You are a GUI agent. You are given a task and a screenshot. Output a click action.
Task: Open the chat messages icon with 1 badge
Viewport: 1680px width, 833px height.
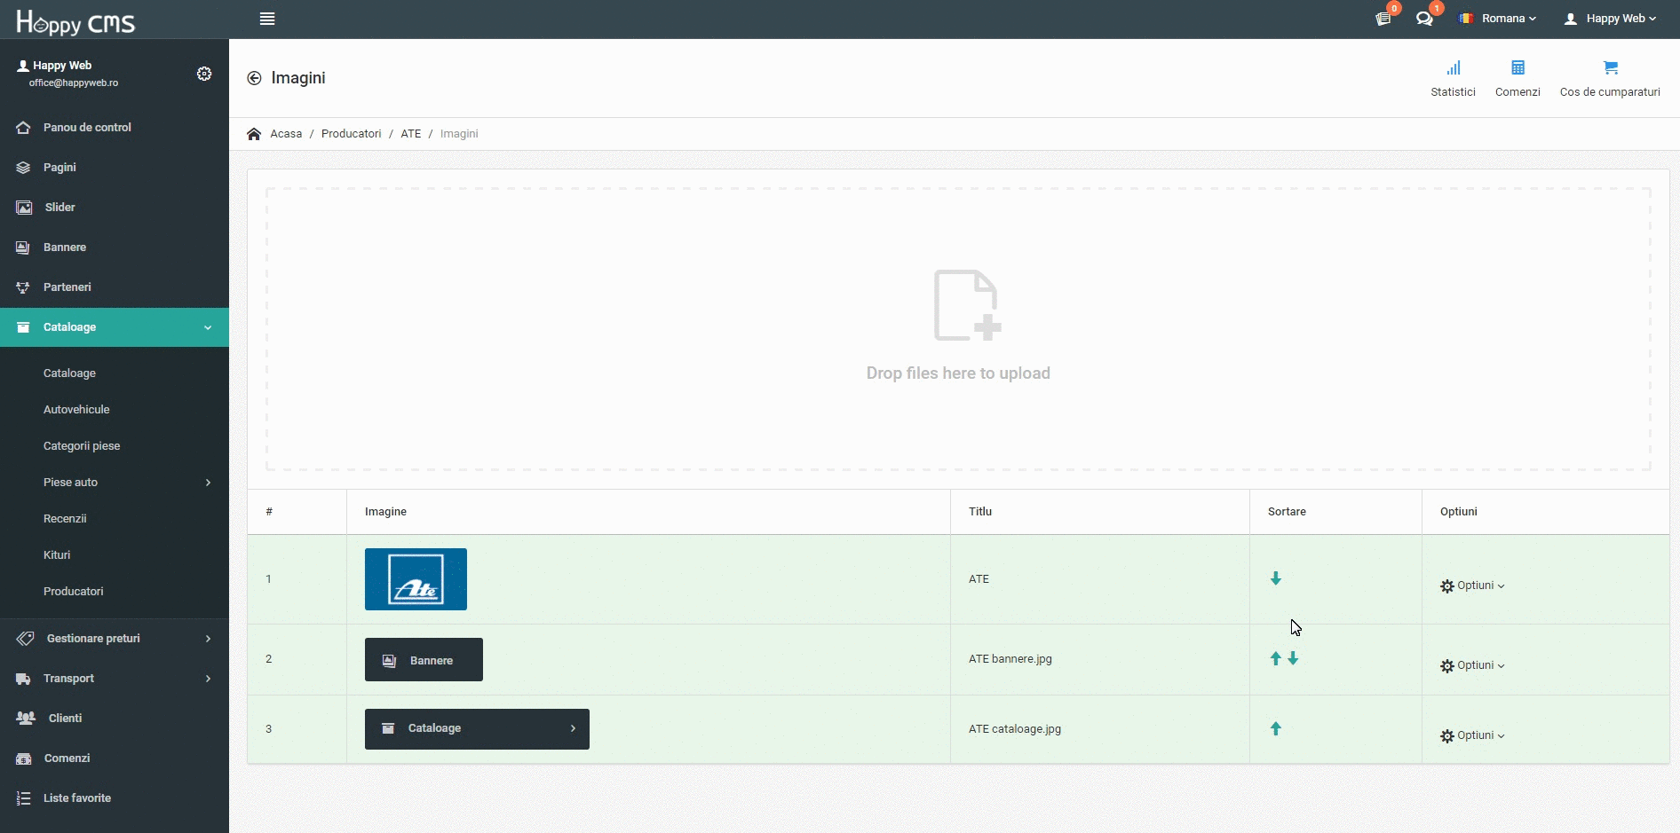(1425, 19)
